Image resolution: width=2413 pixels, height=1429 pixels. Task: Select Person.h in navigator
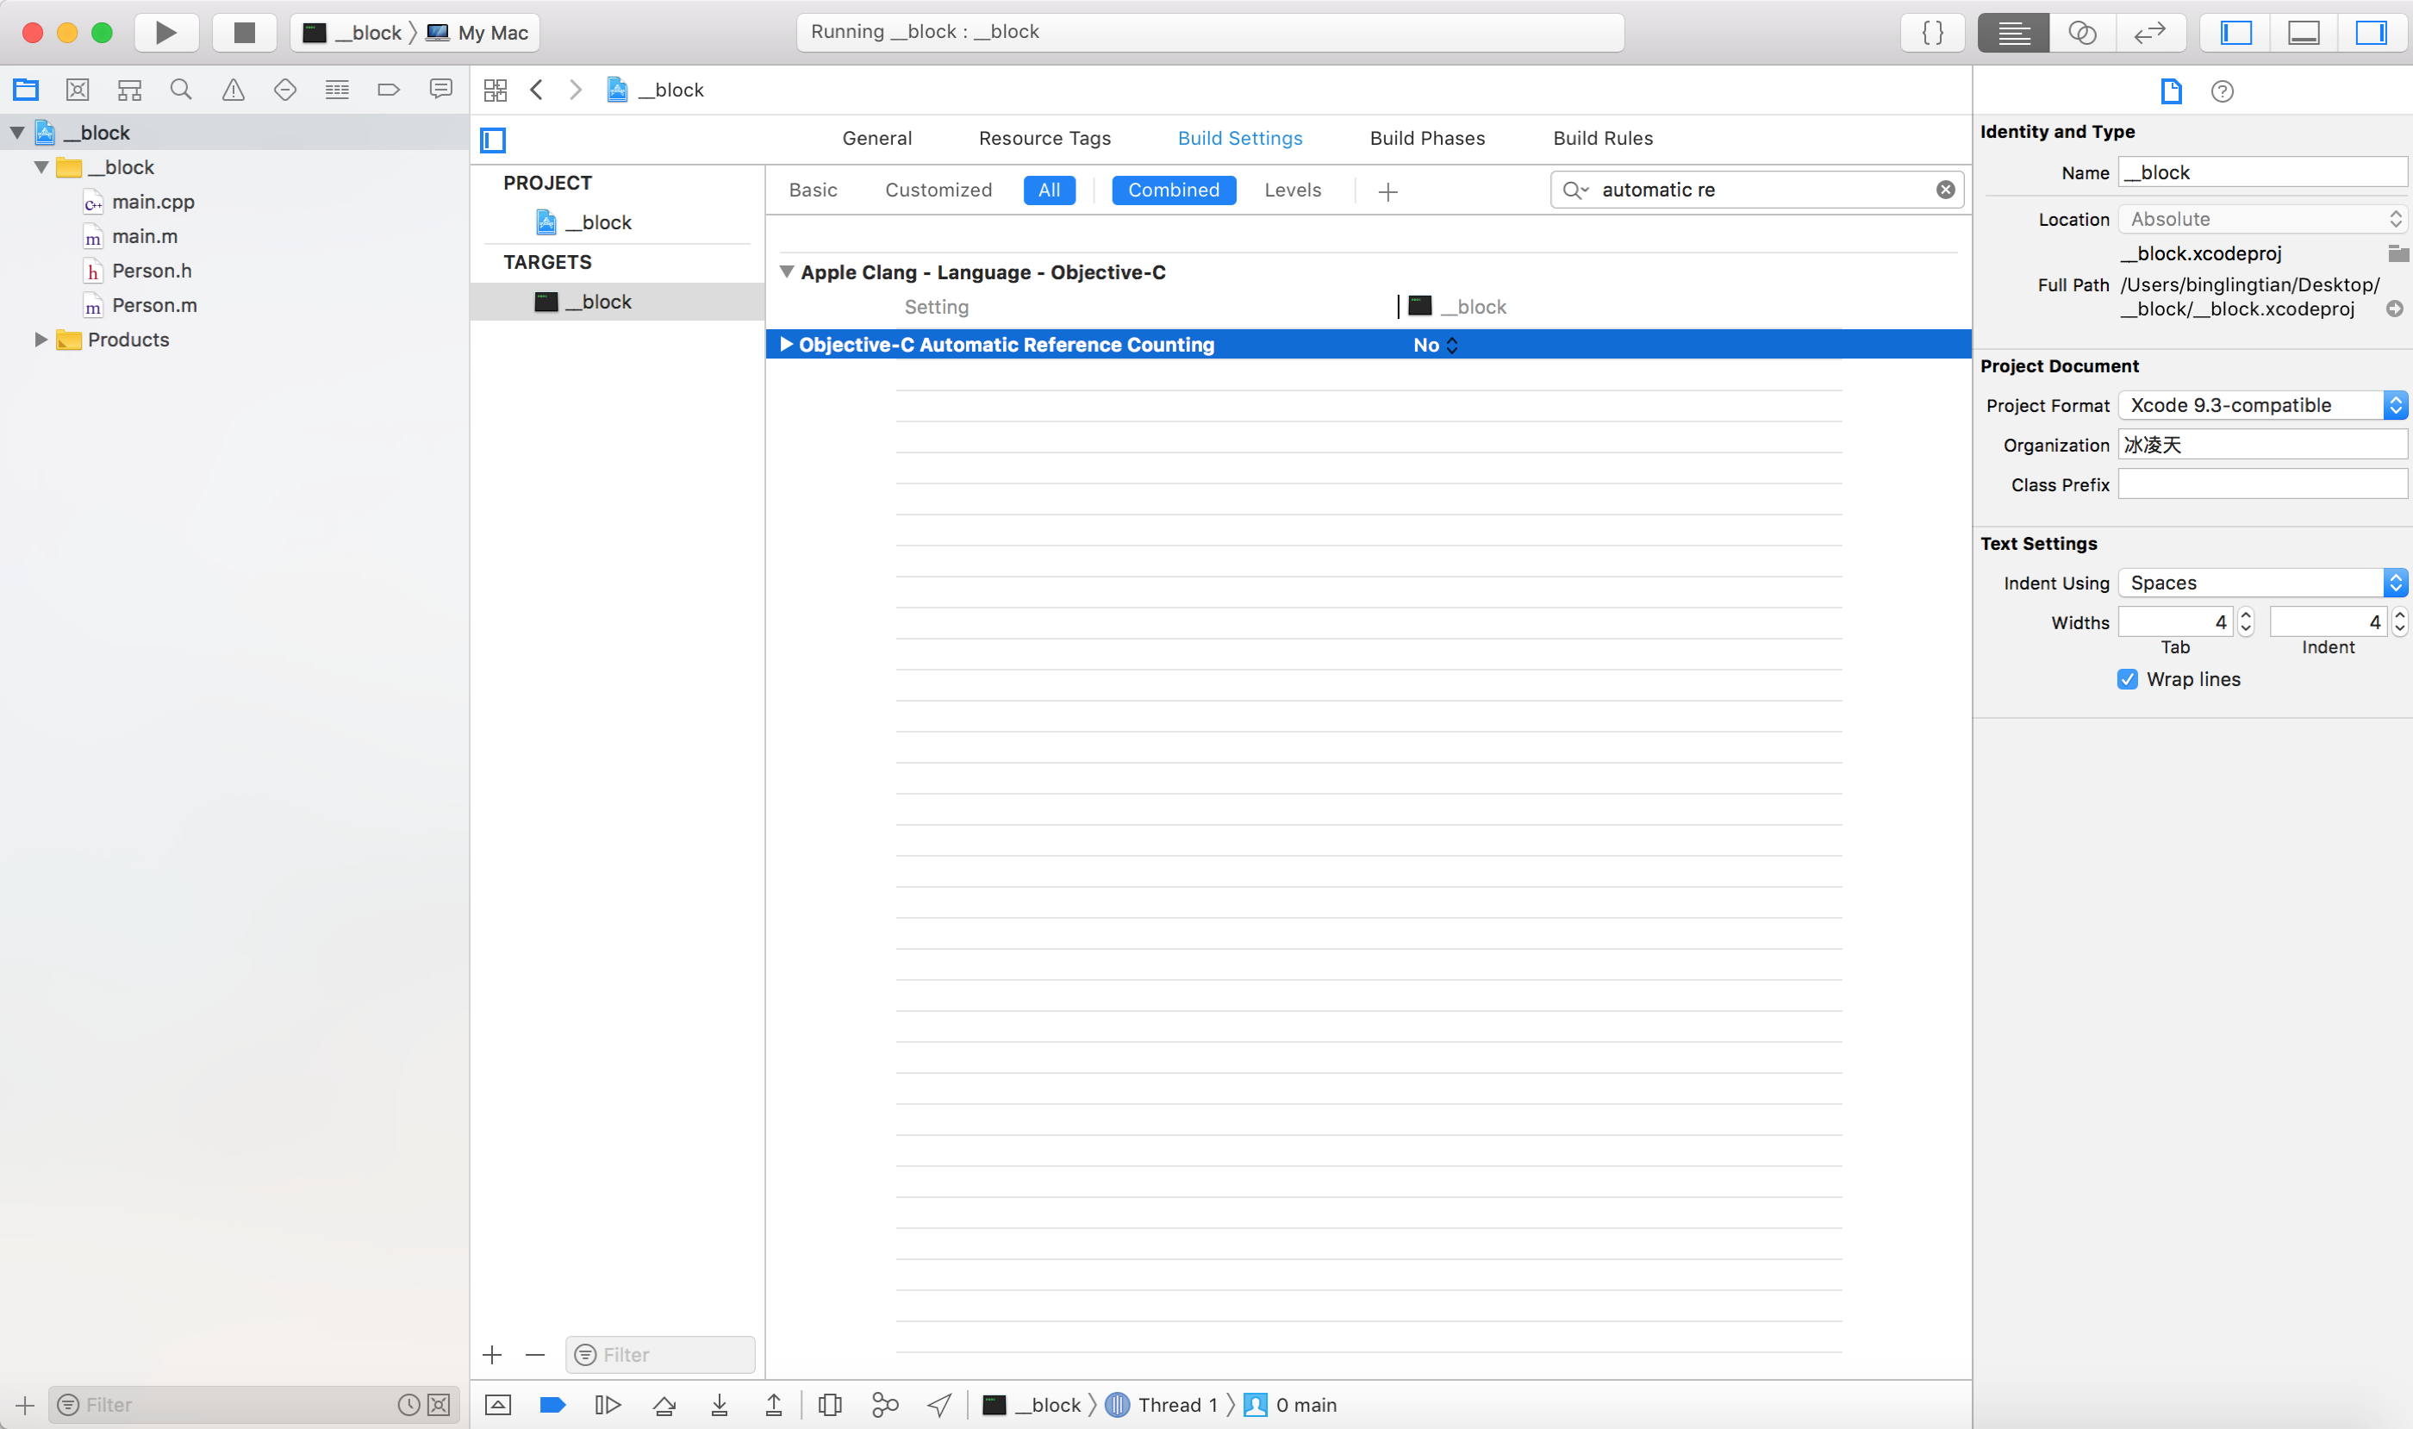pyautogui.click(x=151, y=271)
